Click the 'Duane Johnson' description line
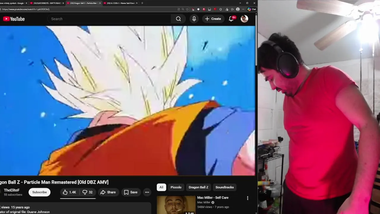The width and height of the screenshot is (380, 214). tap(25, 212)
